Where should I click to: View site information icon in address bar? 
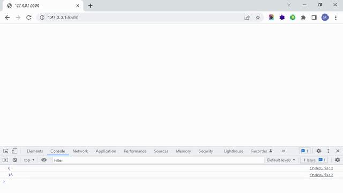42,18
